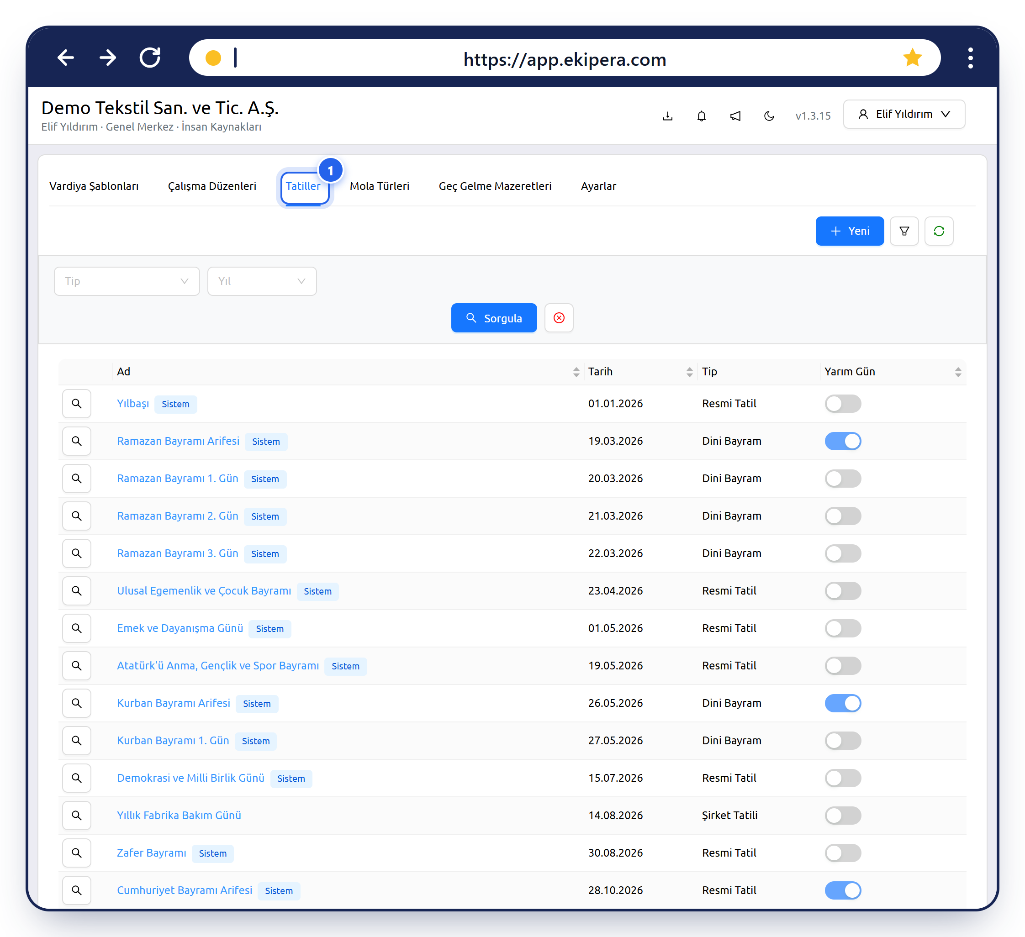Click the green refresh list icon
1025x937 pixels.
(x=939, y=231)
